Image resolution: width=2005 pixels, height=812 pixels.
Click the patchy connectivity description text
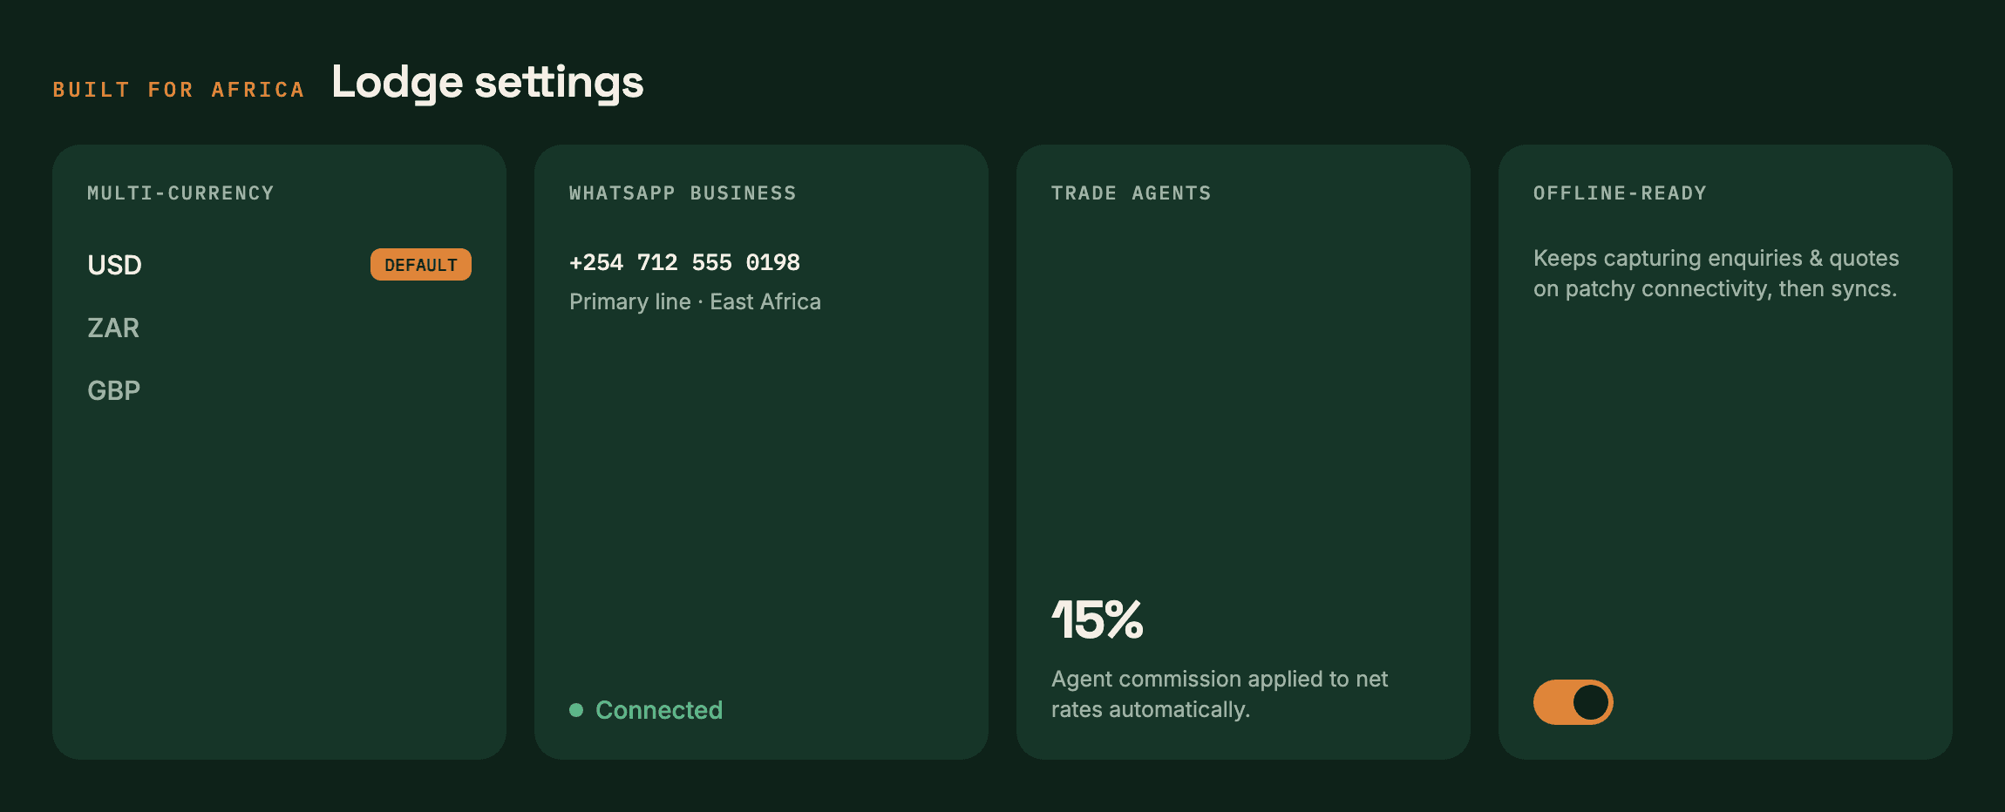click(x=1716, y=274)
